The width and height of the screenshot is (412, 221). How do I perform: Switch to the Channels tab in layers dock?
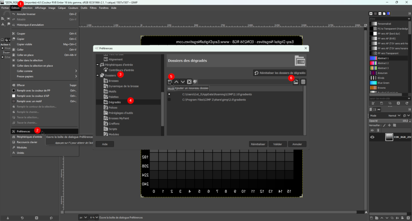tap(375, 109)
